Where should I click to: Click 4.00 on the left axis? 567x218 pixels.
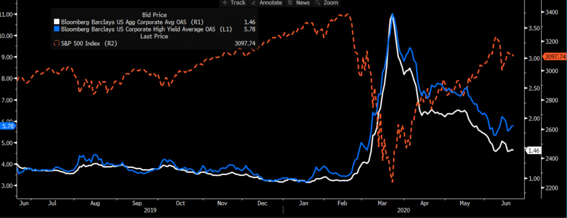[x=8, y=164]
